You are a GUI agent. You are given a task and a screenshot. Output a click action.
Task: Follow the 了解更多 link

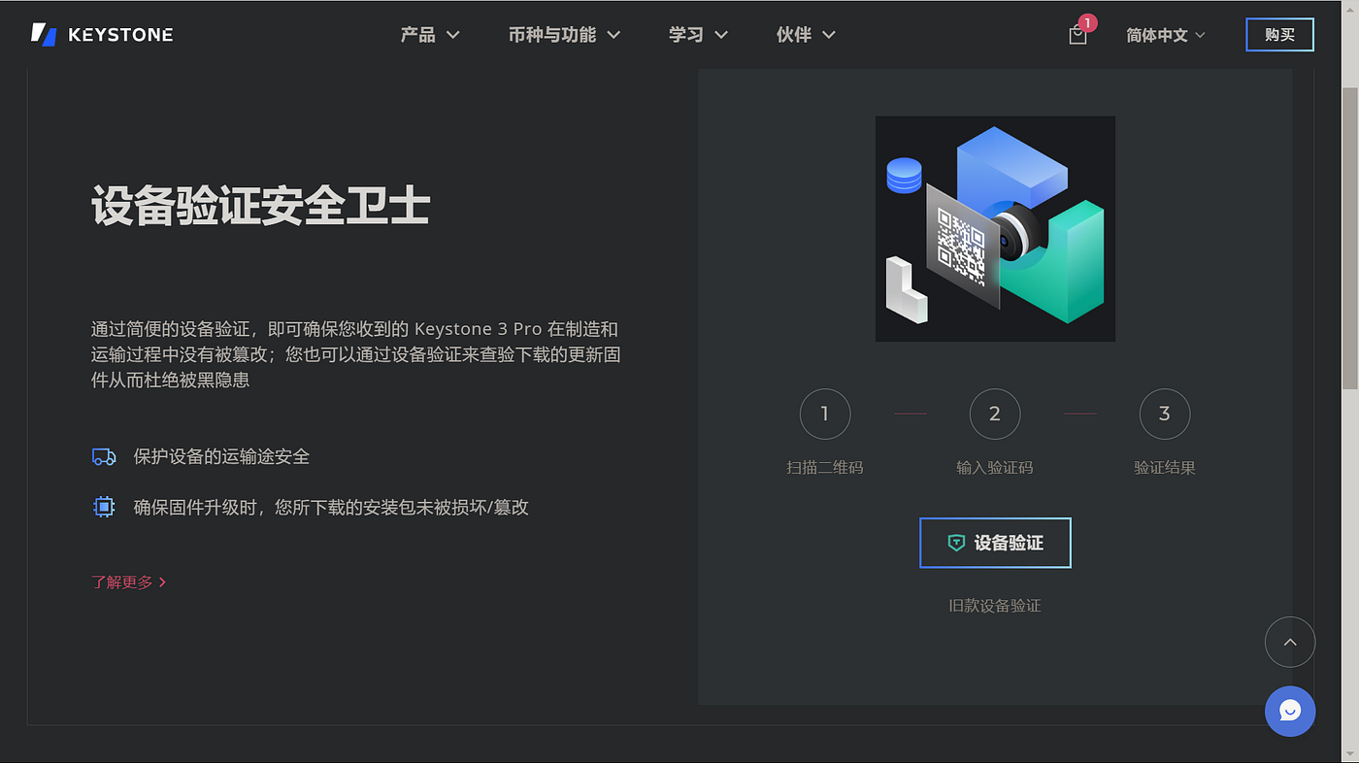click(x=129, y=582)
